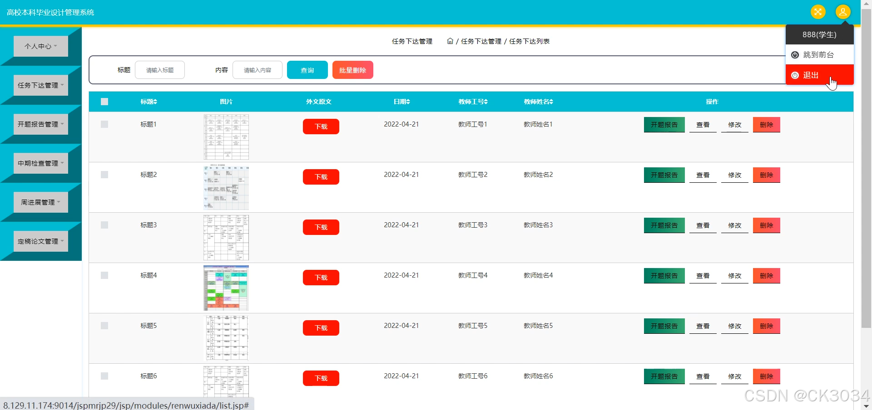Image resolution: width=872 pixels, height=410 pixels.
Task: Expand 开题报告管理 sidebar menu
Action: pyautogui.click(x=41, y=124)
